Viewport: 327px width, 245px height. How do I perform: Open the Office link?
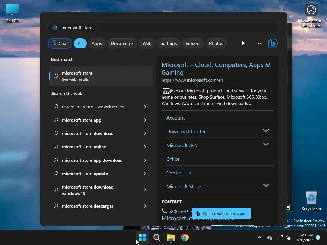point(173,159)
